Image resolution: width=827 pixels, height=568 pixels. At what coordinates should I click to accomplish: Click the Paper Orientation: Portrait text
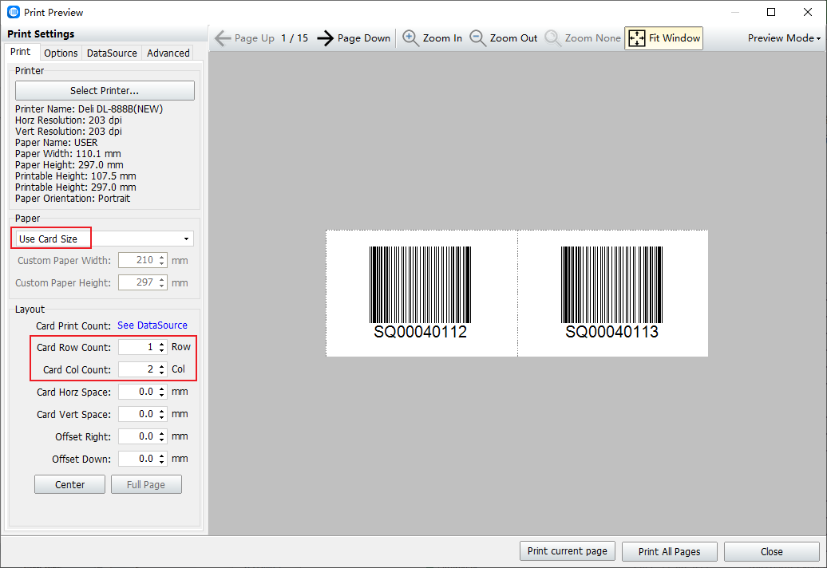tap(73, 199)
